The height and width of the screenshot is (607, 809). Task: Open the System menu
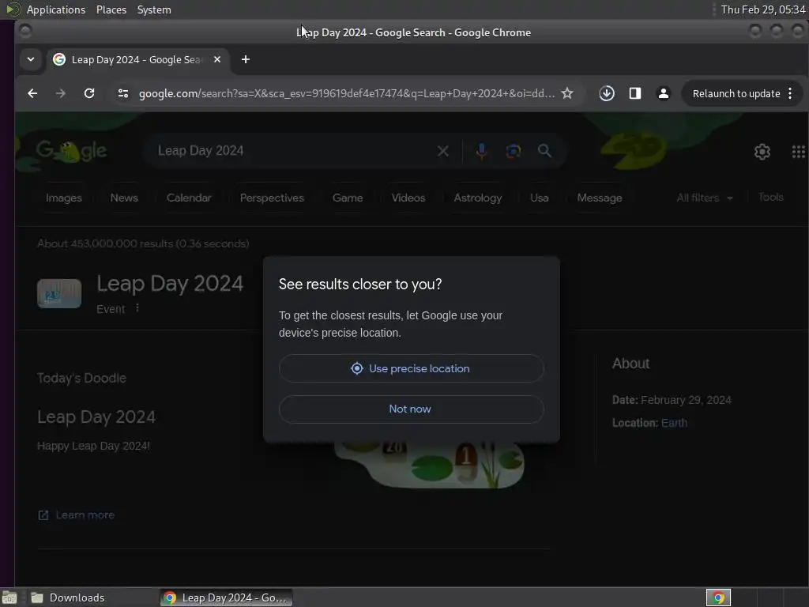[154, 9]
